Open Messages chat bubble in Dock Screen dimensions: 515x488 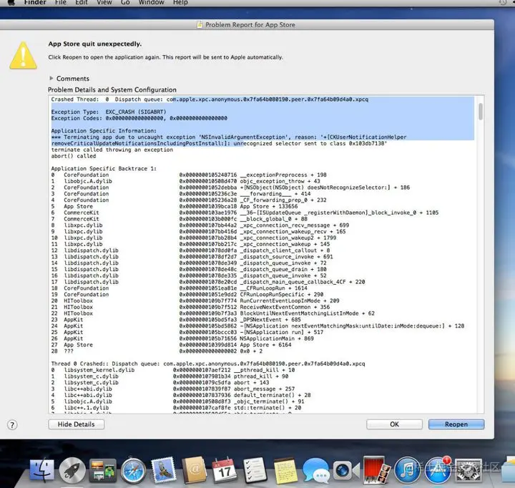(316, 471)
